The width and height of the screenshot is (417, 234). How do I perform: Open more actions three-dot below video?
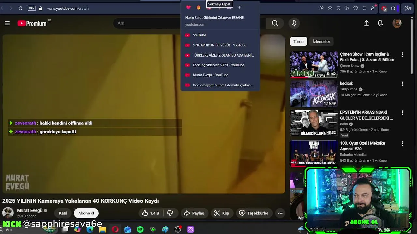(x=280, y=213)
